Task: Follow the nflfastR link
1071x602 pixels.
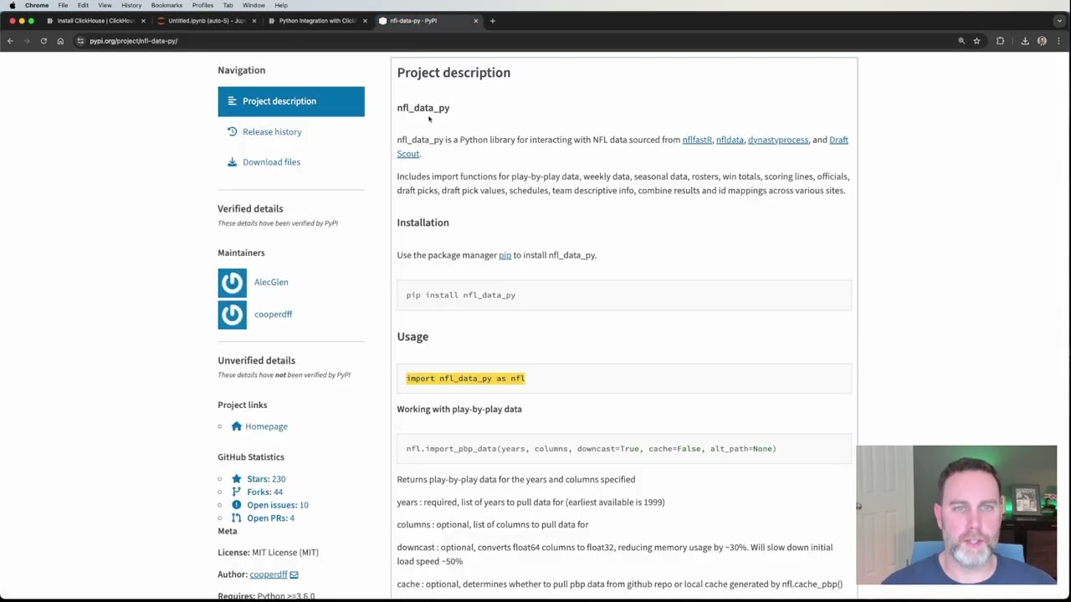Action: pos(697,140)
